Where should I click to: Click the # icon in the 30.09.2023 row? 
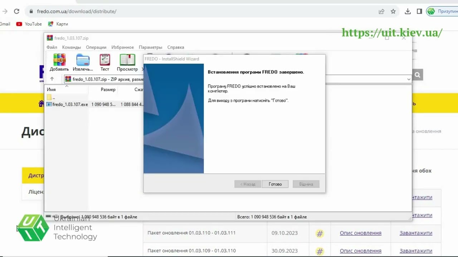(x=320, y=251)
